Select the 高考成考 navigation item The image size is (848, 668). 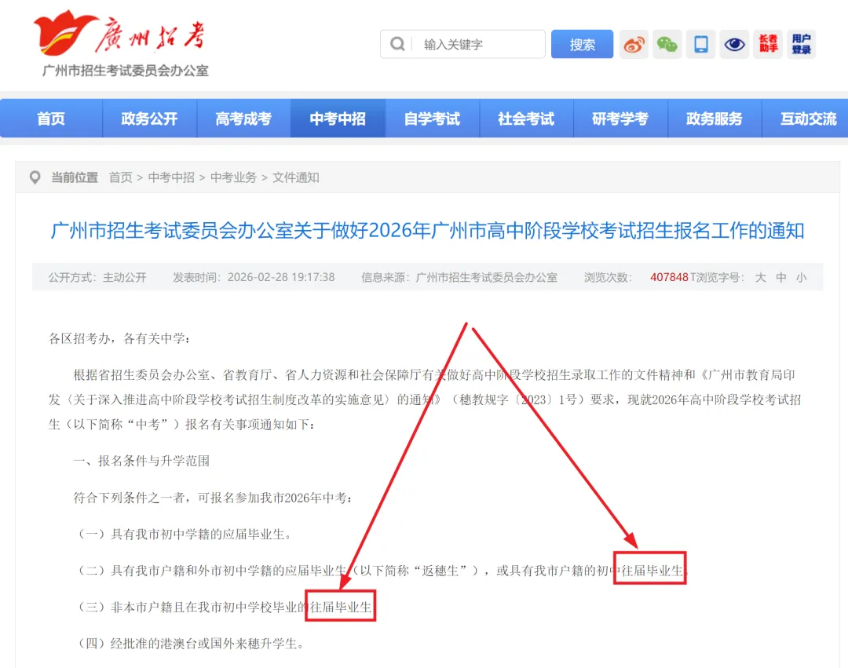click(243, 119)
